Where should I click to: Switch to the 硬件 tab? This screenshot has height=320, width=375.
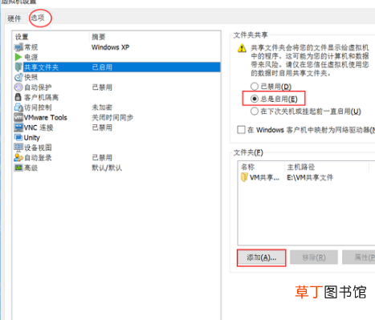(x=14, y=18)
